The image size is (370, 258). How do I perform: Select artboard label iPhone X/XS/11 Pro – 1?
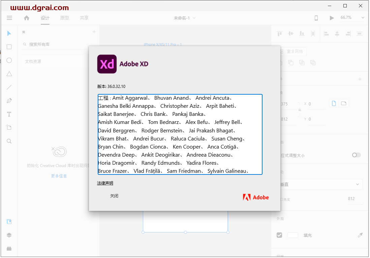[163, 44]
